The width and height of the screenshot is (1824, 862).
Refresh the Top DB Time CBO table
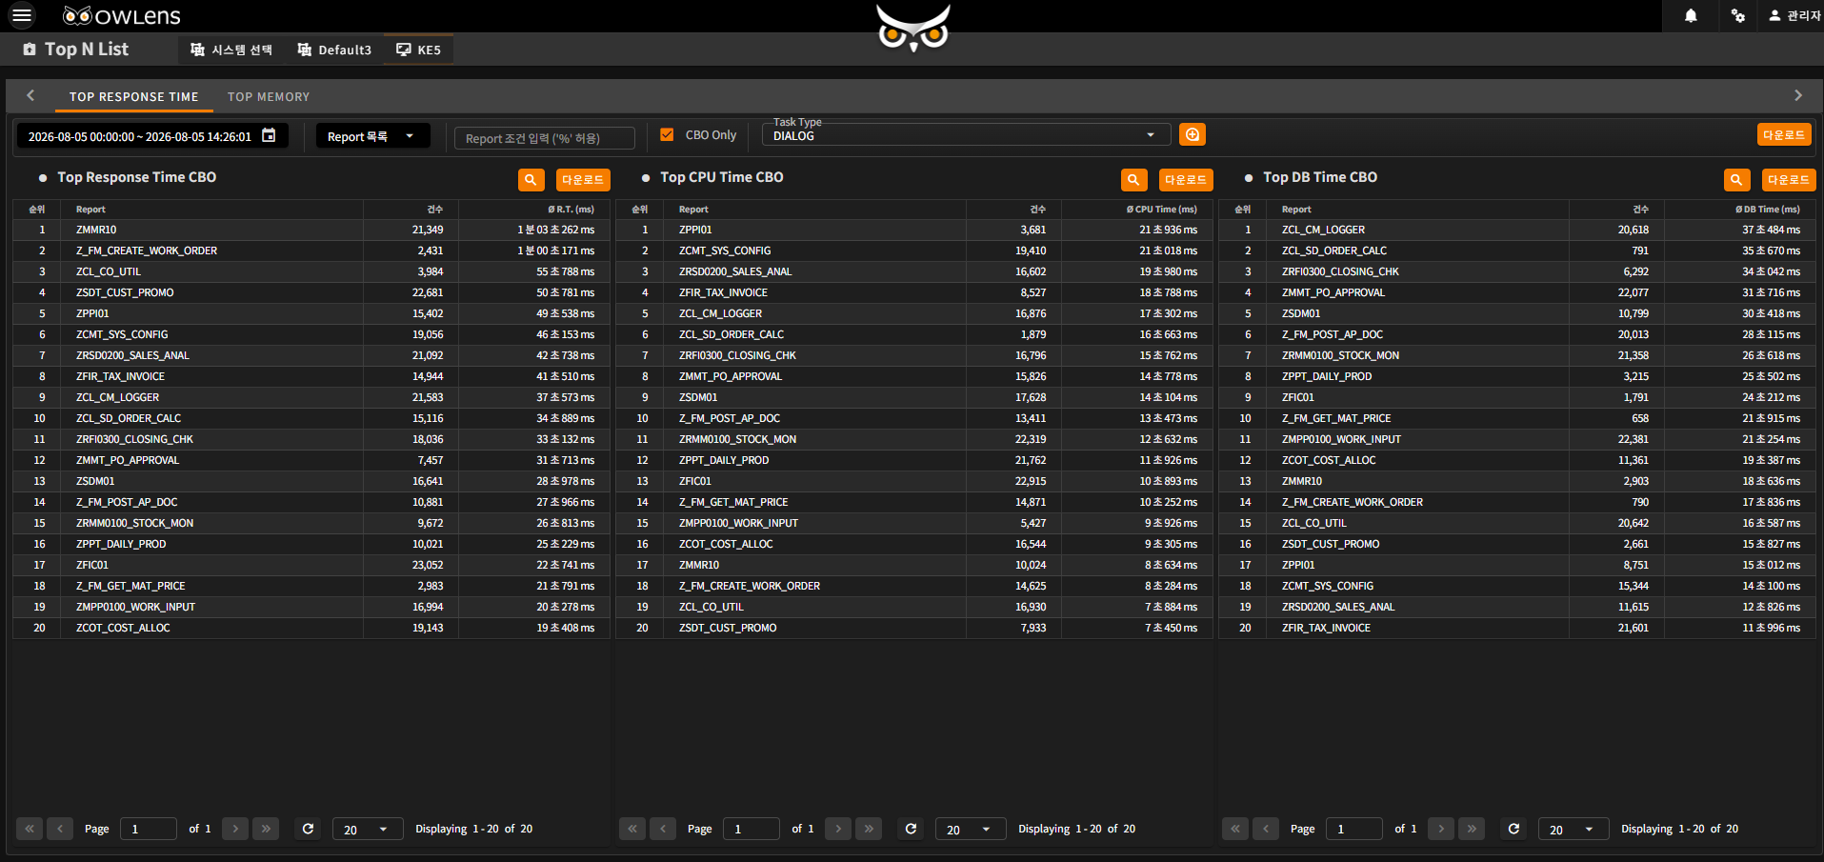(1513, 829)
